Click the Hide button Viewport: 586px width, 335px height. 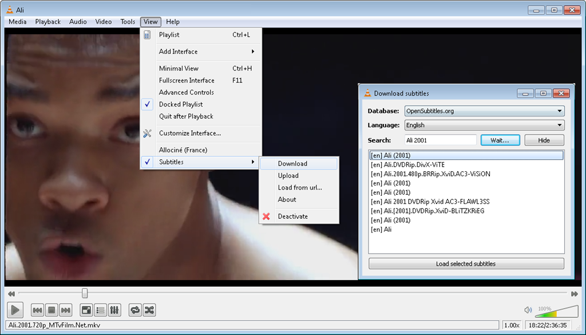click(x=544, y=140)
